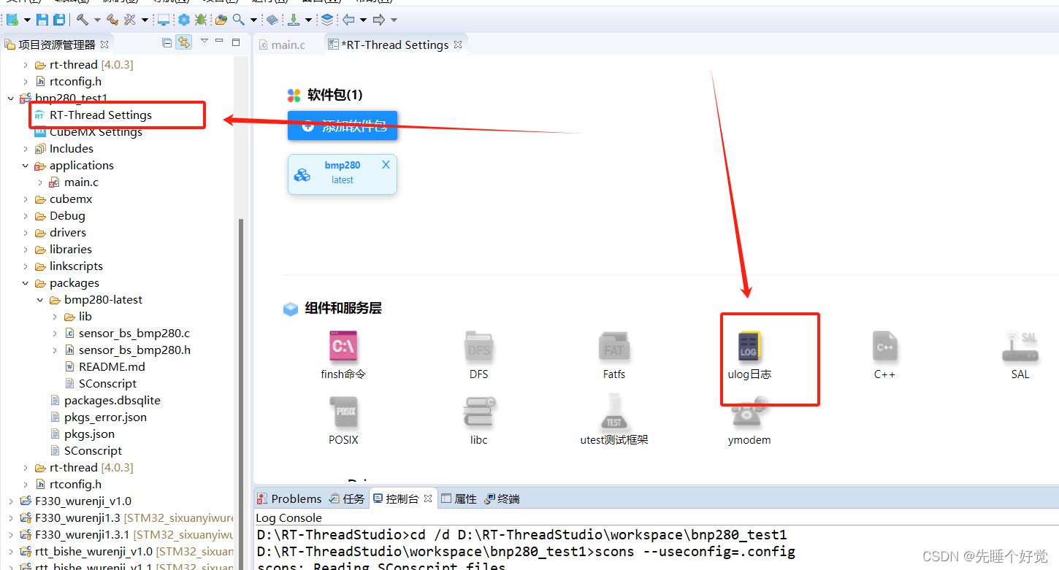Image resolution: width=1059 pixels, height=570 pixels.
Task: Expand the lib folder under bmp280-latest
Action: coord(54,317)
